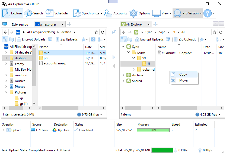Screen dimensions: 226x153
Task: Sort right pane by Name column
Action: click(162, 47)
